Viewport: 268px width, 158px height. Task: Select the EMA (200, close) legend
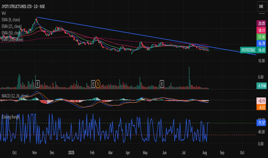click(12, 39)
